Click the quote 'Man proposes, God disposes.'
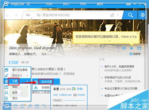This screenshot has height=110, width=149. point(32,48)
